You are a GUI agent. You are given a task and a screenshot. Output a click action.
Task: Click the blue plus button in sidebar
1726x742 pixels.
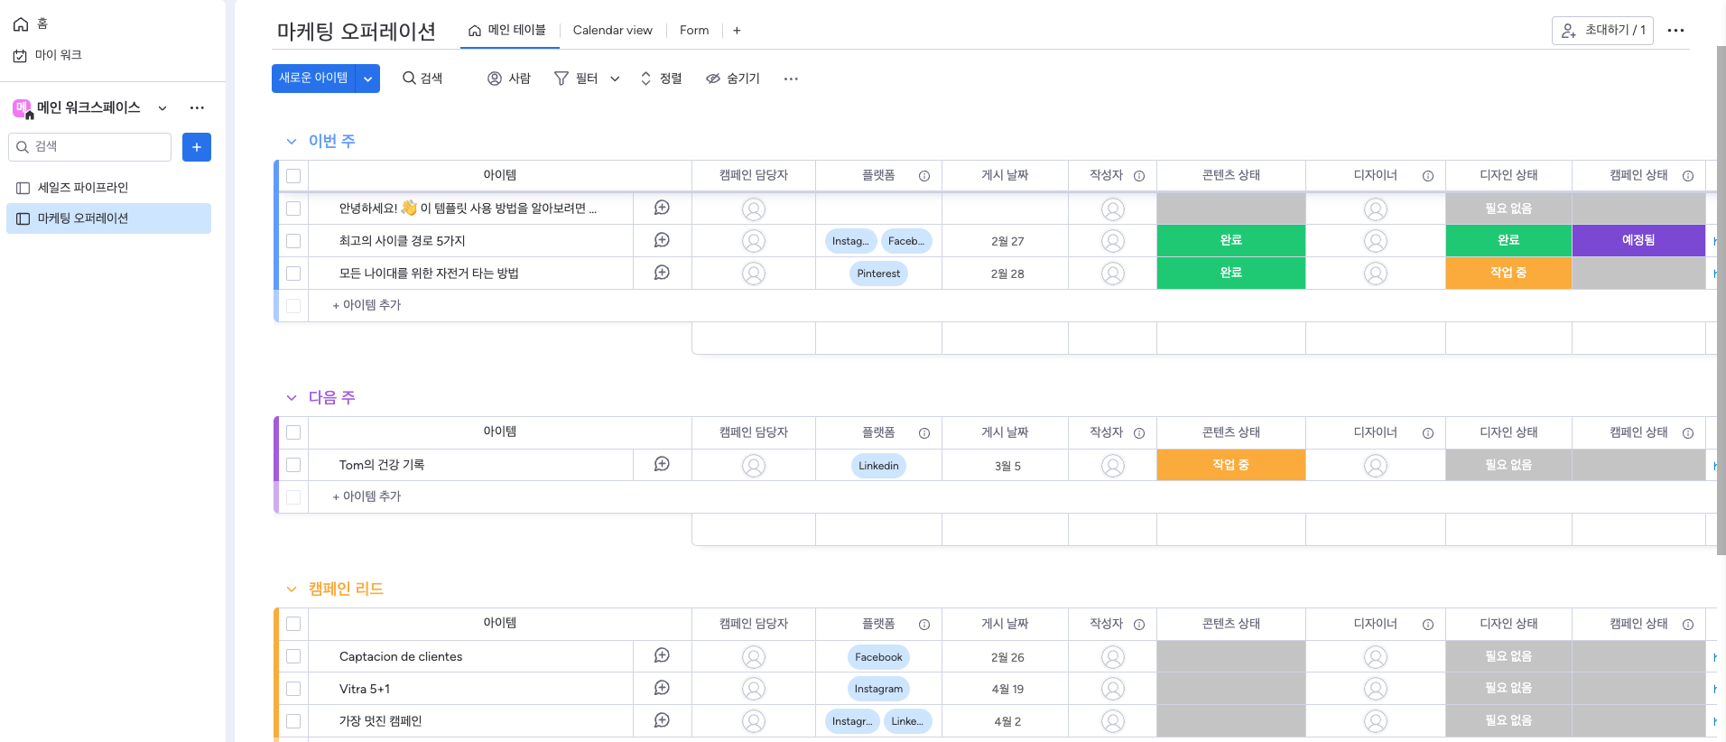click(197, 147)
